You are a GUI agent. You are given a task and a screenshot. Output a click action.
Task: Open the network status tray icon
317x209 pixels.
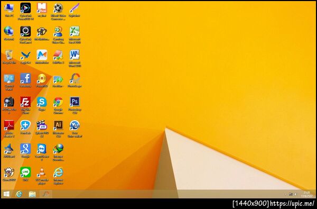tap(291, 194)
